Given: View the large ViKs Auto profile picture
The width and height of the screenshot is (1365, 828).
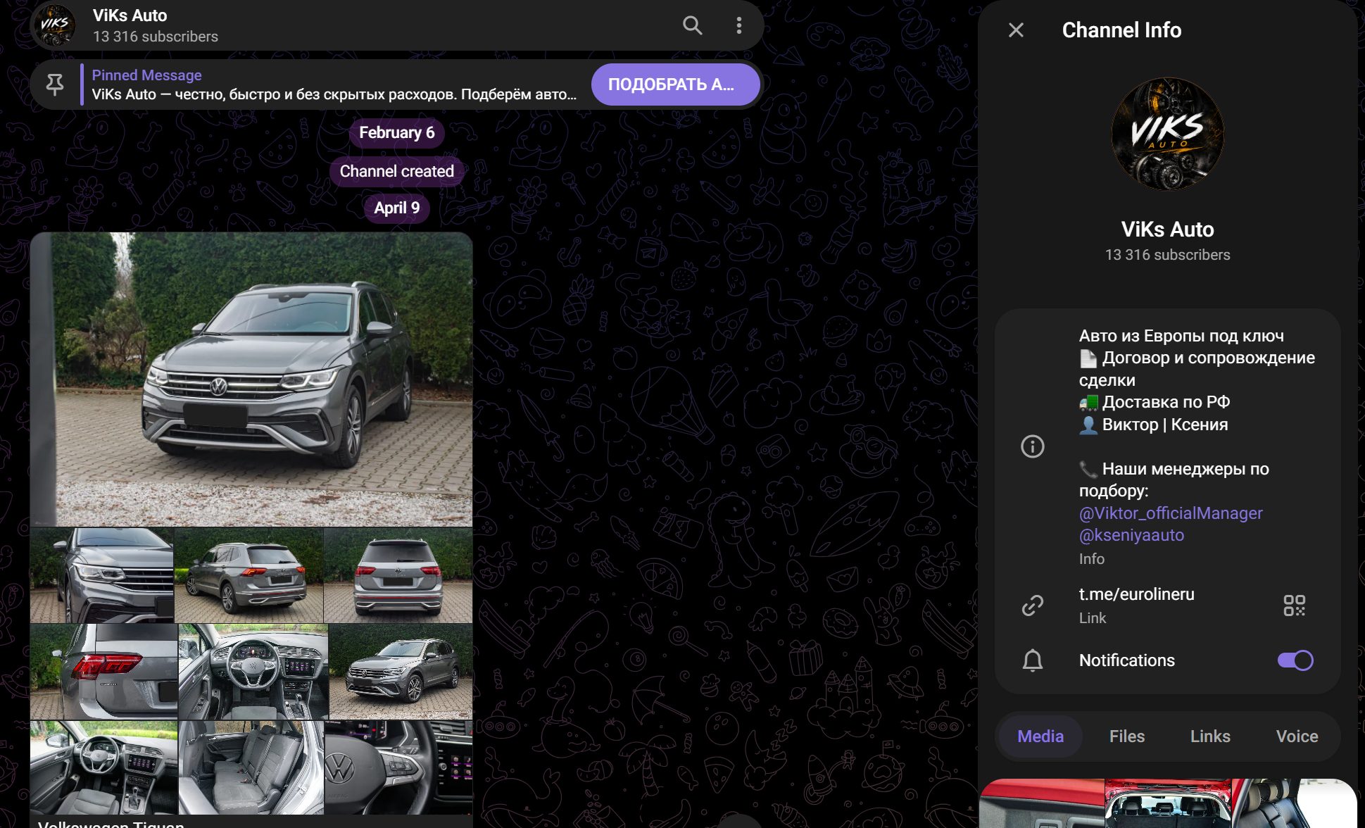Looking at the screenshot, I should tap(1167, 134).
